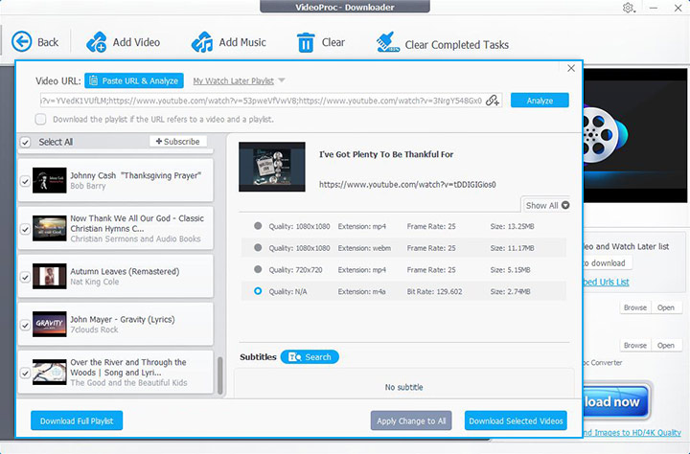This screenshot has height=454, width=690.
Task: Click Download Selected Videos button
Action: (x=516, y=420)
